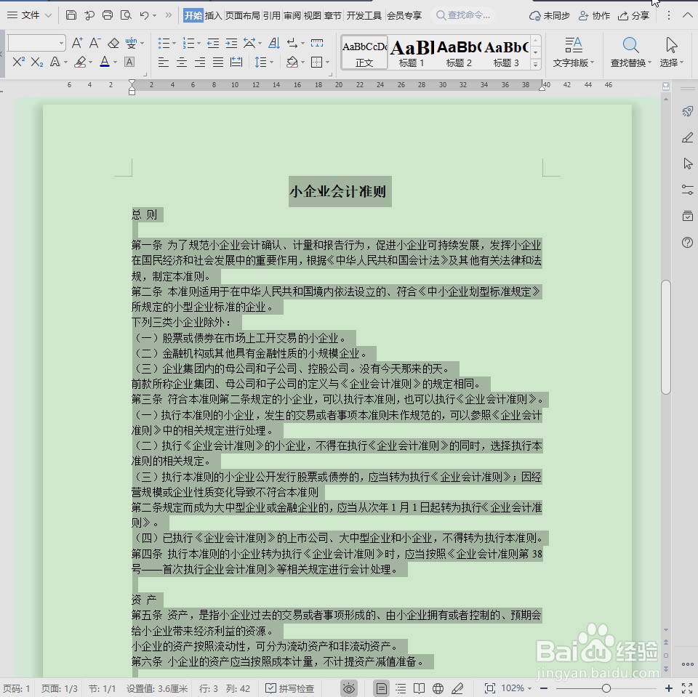Open the font size combo box dropdown
Image resolution: width=698 pixels, height=697 pixels.
[61, 43]
